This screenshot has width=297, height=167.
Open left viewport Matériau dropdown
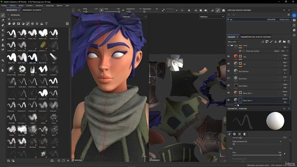tap(135, 17)
